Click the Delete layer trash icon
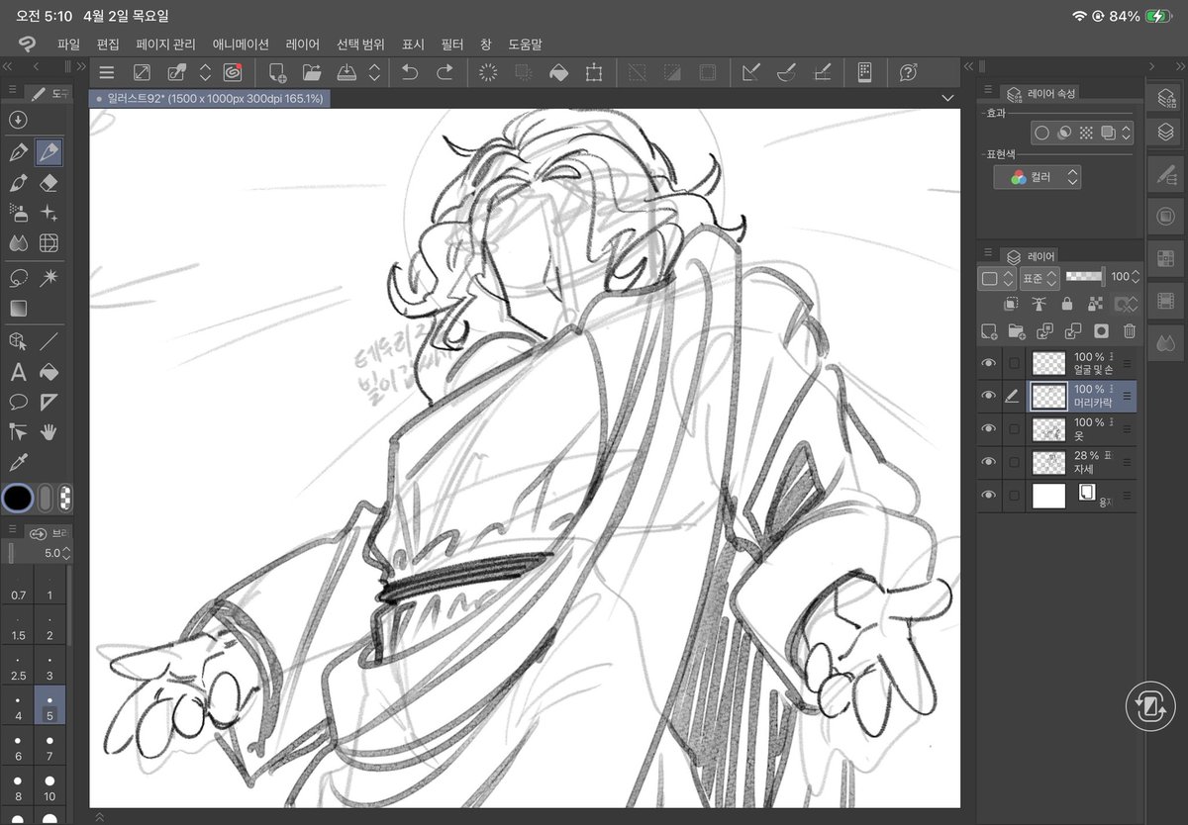The height and width of the screenshot is (825, 1188). point(1130,331)
